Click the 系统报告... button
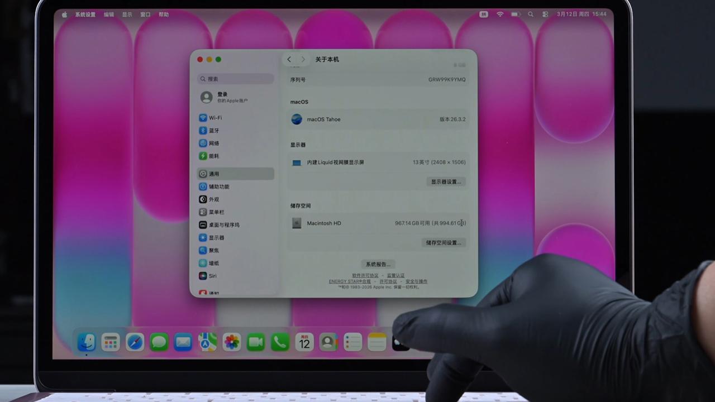Image resolution: width=715 pixels, height=402 pixels. [378, 264]
